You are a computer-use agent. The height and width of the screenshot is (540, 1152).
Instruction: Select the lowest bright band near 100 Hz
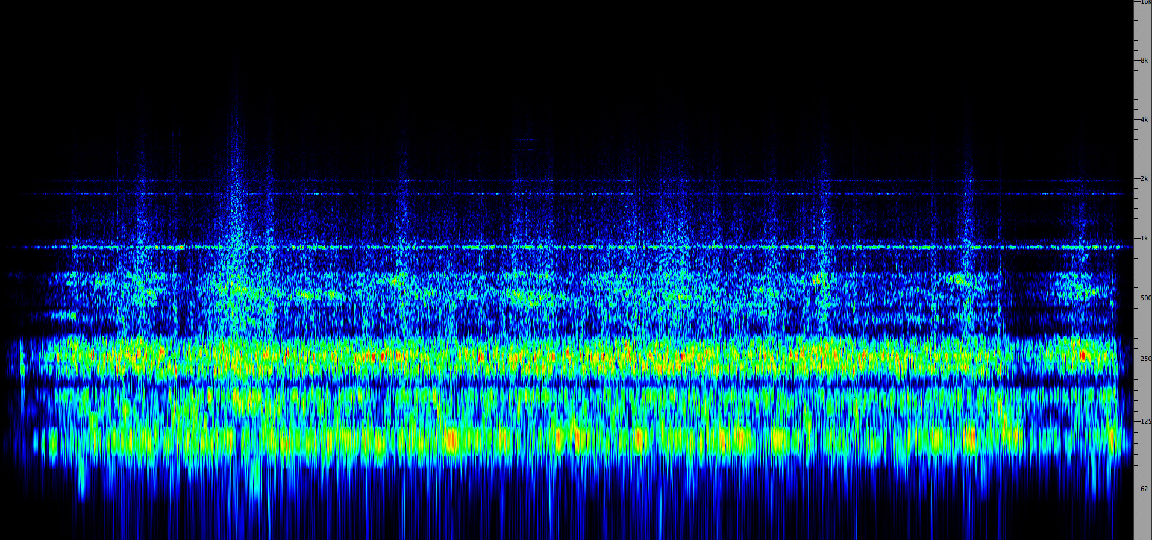[x=542, y=441]
